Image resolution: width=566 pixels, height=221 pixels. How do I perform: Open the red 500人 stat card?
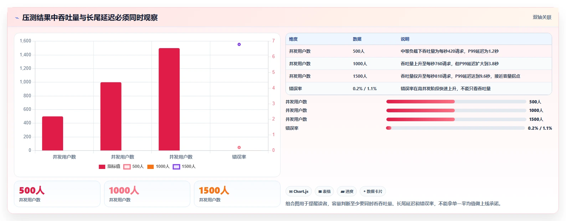(57, 194)
